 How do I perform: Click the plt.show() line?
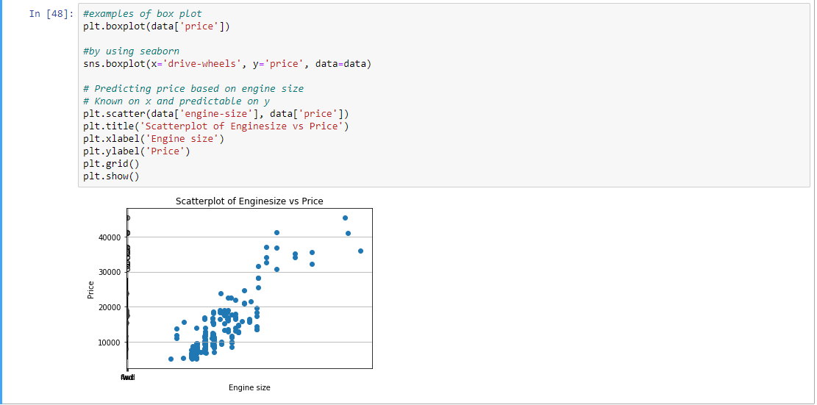(111, 176)
